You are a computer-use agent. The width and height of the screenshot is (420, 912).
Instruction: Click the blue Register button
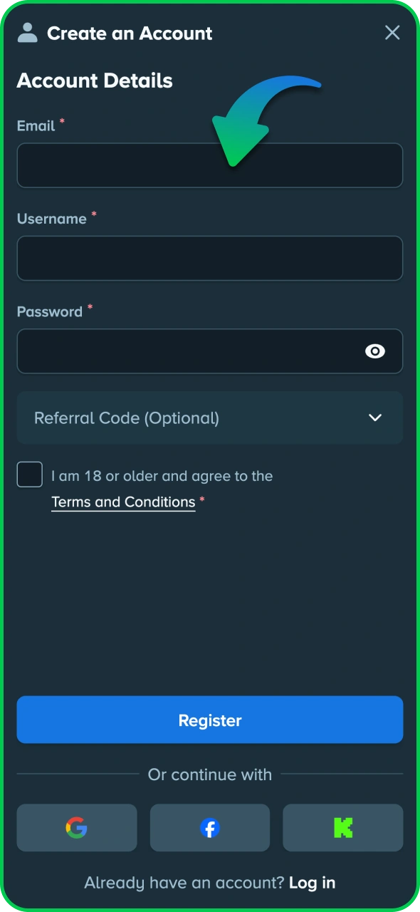(x=210, y=720)
